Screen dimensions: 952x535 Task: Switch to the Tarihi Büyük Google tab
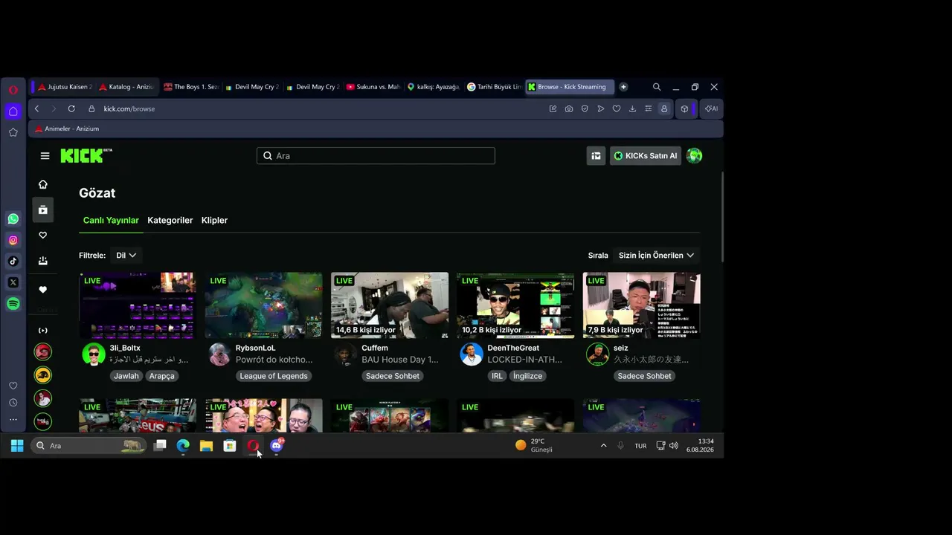point(494,87)
